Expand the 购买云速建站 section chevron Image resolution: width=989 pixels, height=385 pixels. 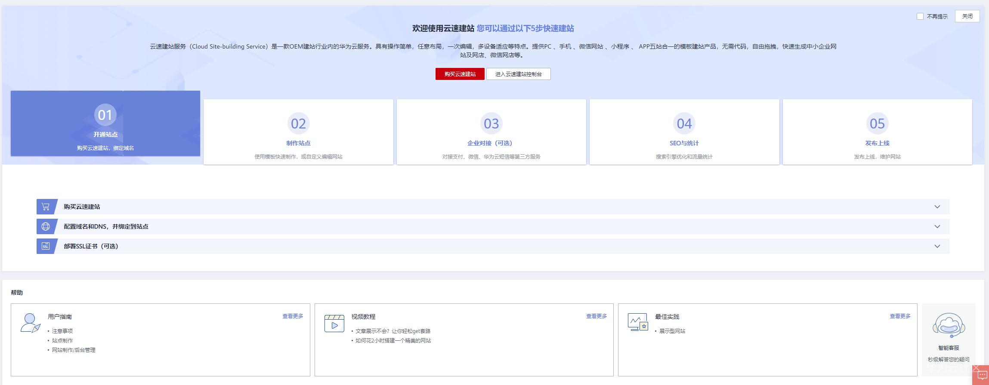tap(937, 207)
